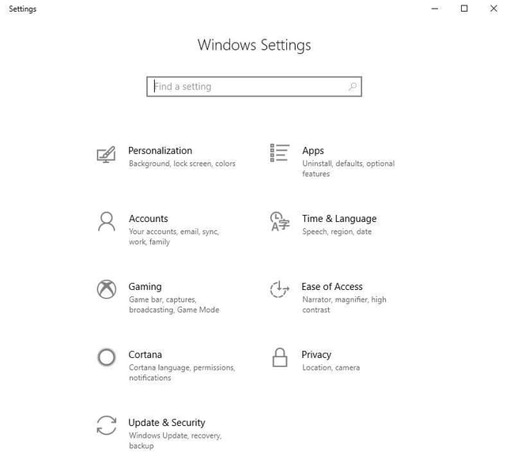
Task: Open Time & Language title
Action: pyautogui.click(x=339, y=219)
